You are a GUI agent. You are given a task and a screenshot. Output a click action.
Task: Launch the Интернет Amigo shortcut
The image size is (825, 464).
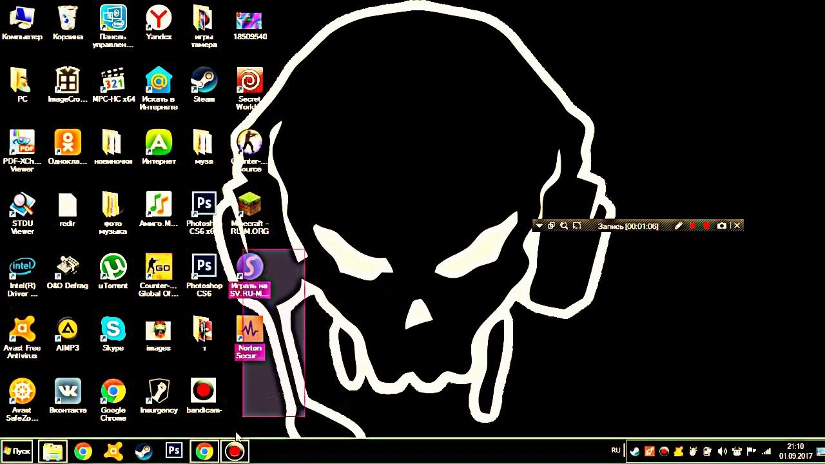click(159, 148)
